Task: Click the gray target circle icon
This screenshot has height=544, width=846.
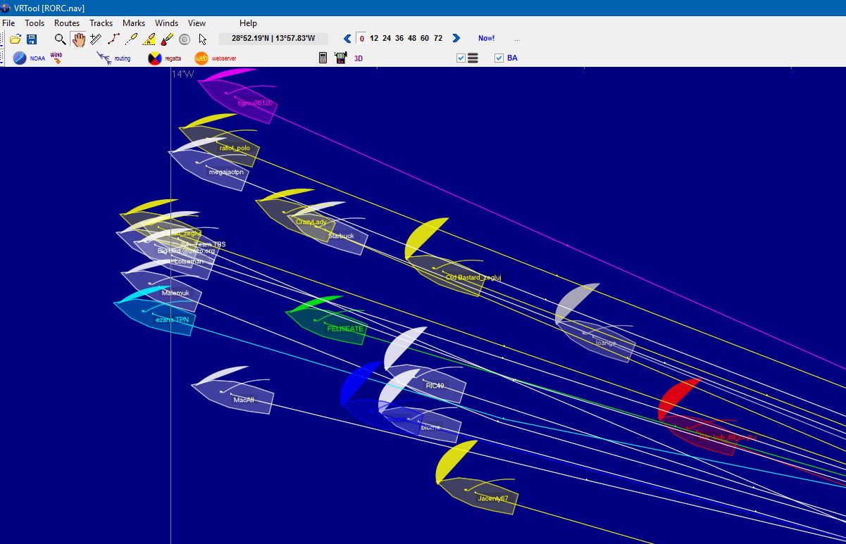Action: [185, 39]
